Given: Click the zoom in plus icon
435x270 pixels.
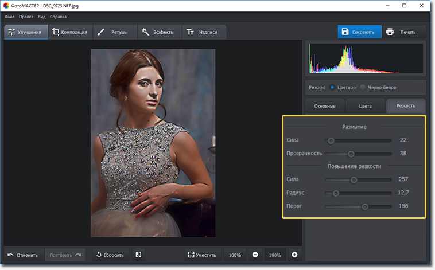Looking at the screenshot, I should 294,255.
